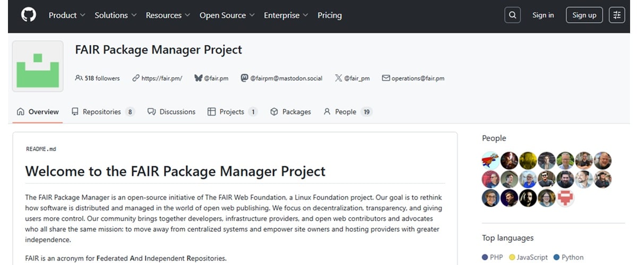This screenshot has width=637, height=265.
Task: Open the search magnifier icon
Action: tap(512, 15)
